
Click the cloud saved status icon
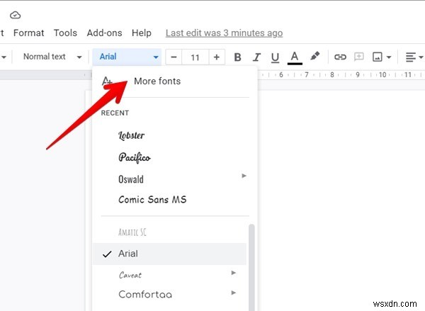[x=15, y=15]
